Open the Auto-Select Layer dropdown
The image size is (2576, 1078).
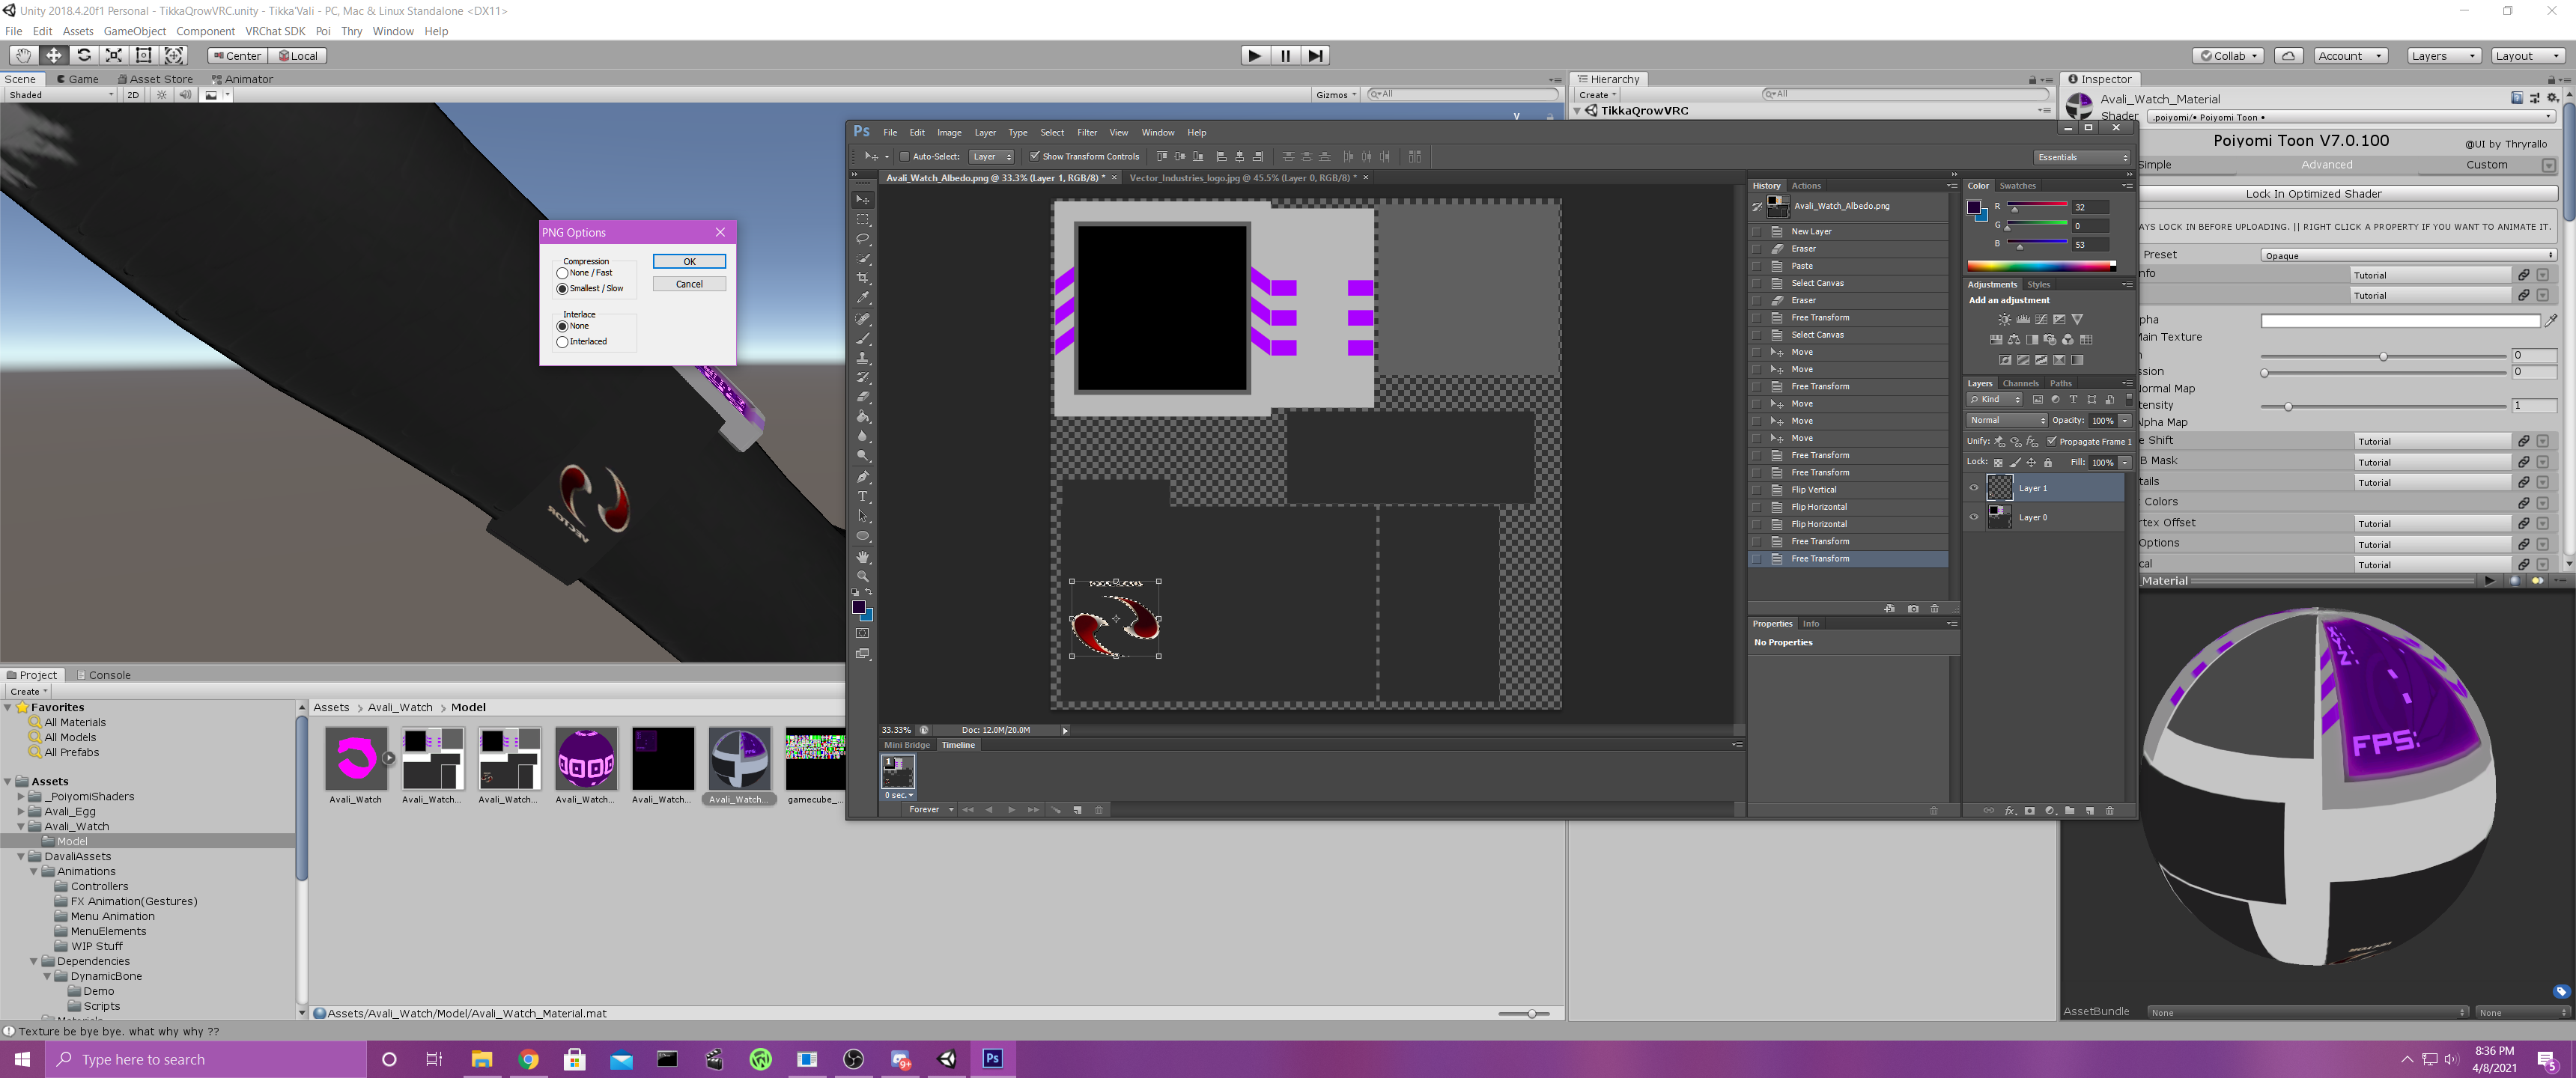click(x=991, y=156)
